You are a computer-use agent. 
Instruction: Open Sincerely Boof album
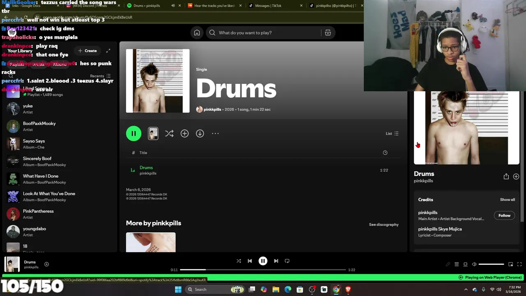coord(60,162)
